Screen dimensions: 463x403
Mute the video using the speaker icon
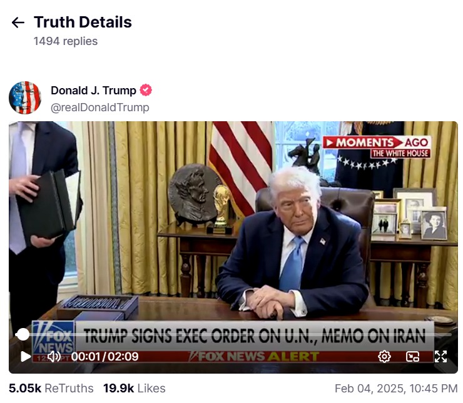click(54, 356)
